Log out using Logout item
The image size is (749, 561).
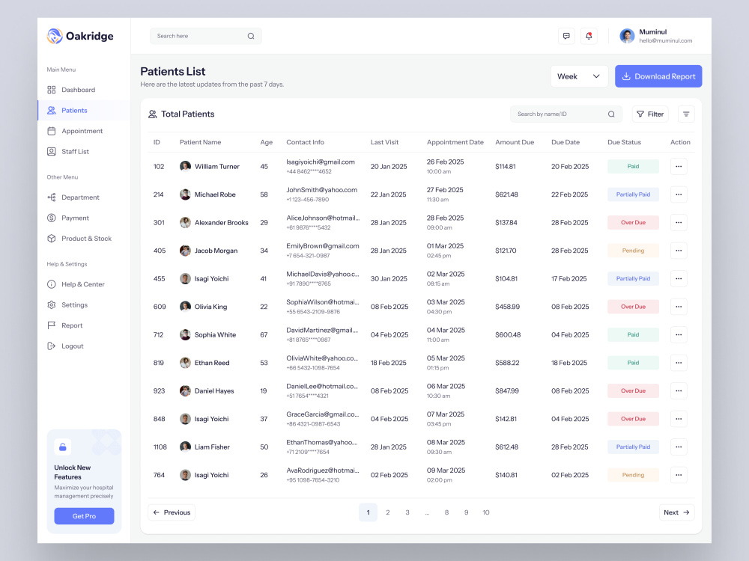[x=65, y=346]
